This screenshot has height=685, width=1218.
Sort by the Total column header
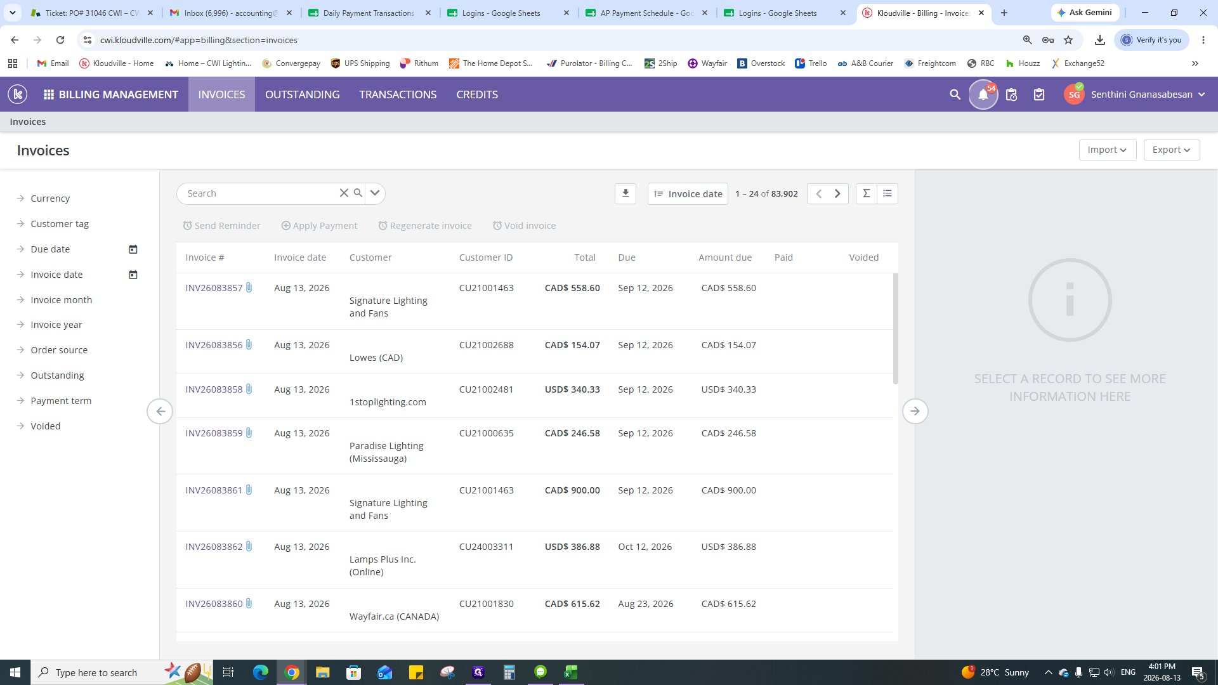585,258
